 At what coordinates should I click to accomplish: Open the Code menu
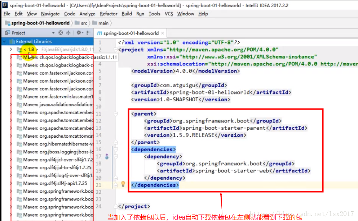(70, 14)
